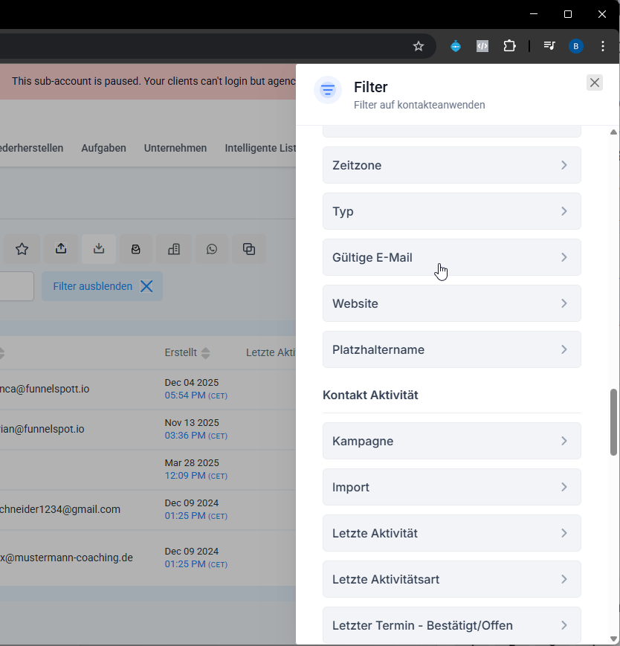Screen dimensions: 620x646
Task: Click the 03:36 PM time value
Action: pyautogui.click(x=185, y=435)
